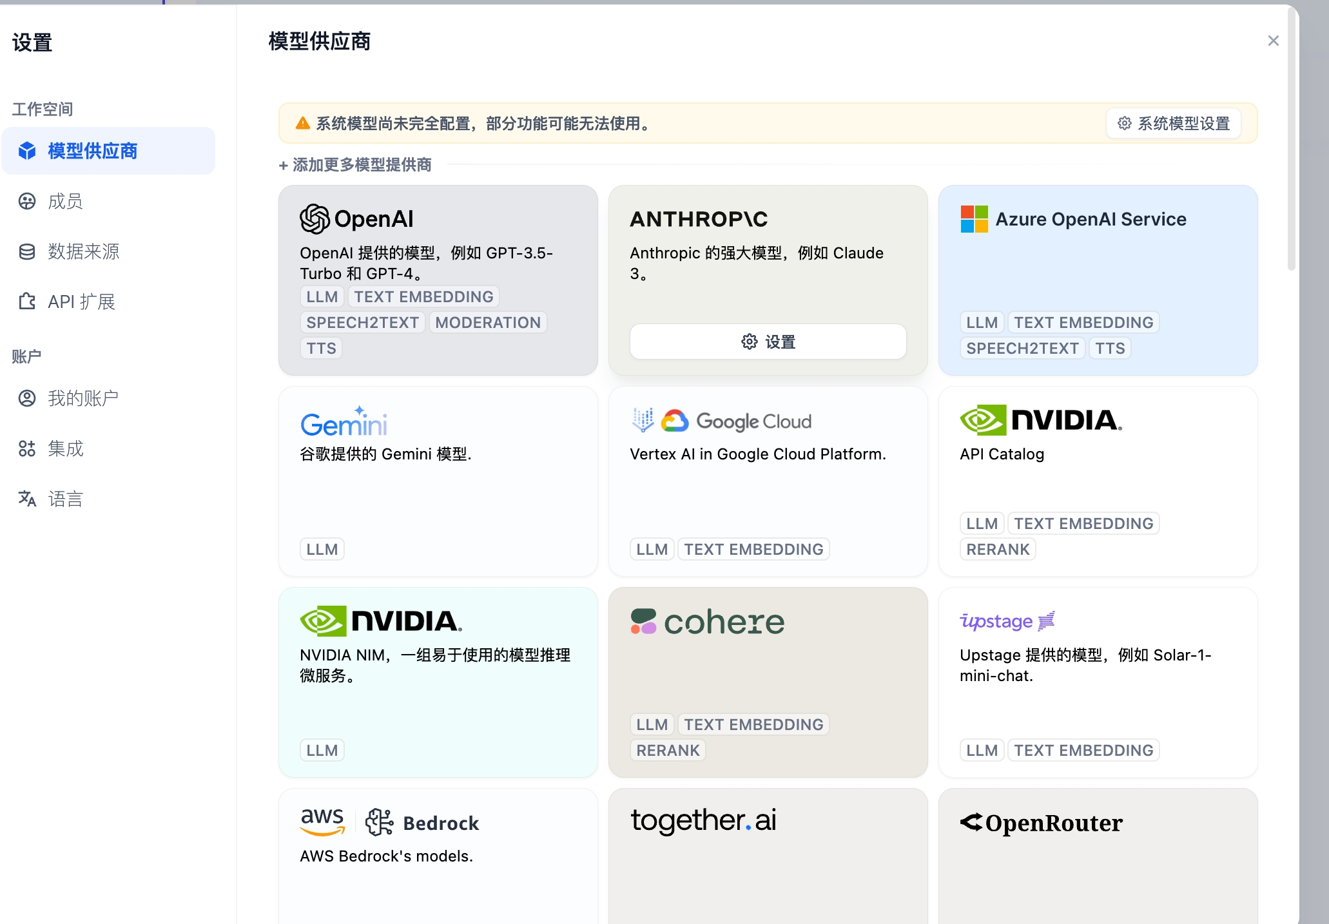Click Upstage's TEXT EMBEDDING tag
Viewport: 1329px width, 924px height.
(x=1083, y=750)
